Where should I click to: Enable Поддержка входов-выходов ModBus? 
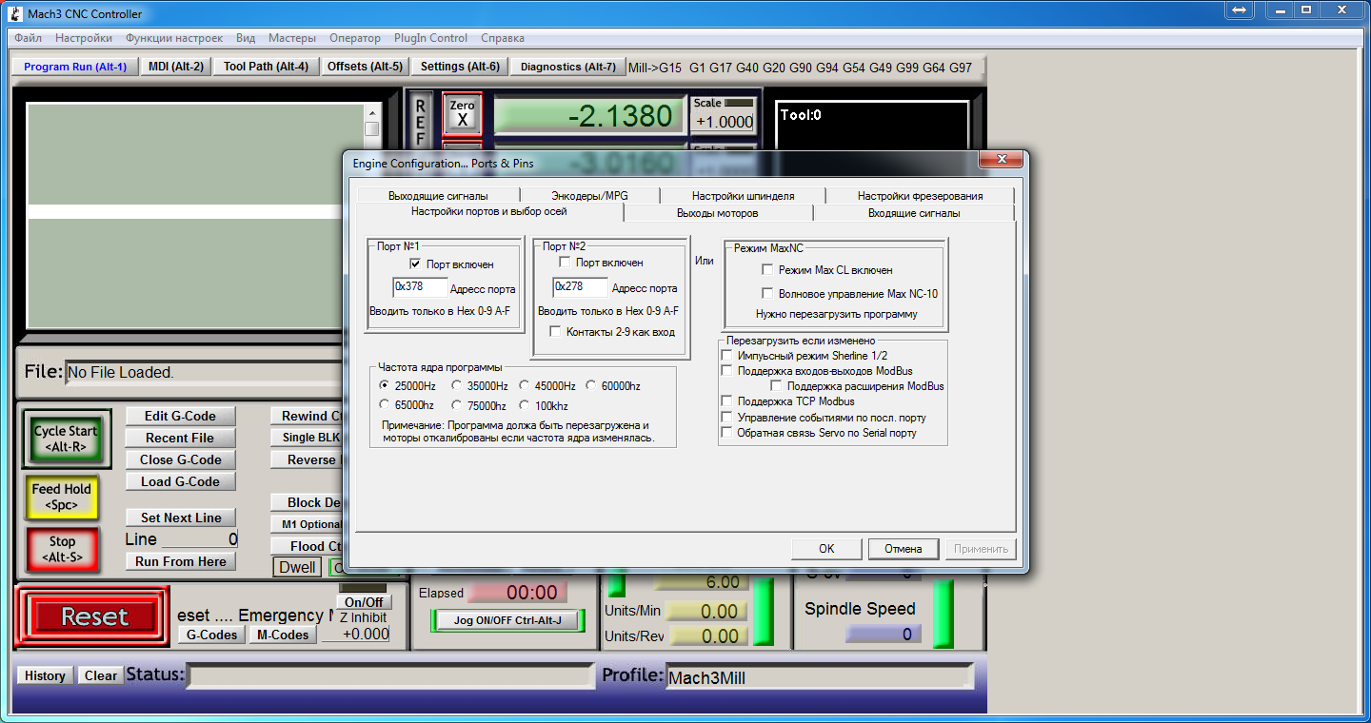(x=727, y=371)
